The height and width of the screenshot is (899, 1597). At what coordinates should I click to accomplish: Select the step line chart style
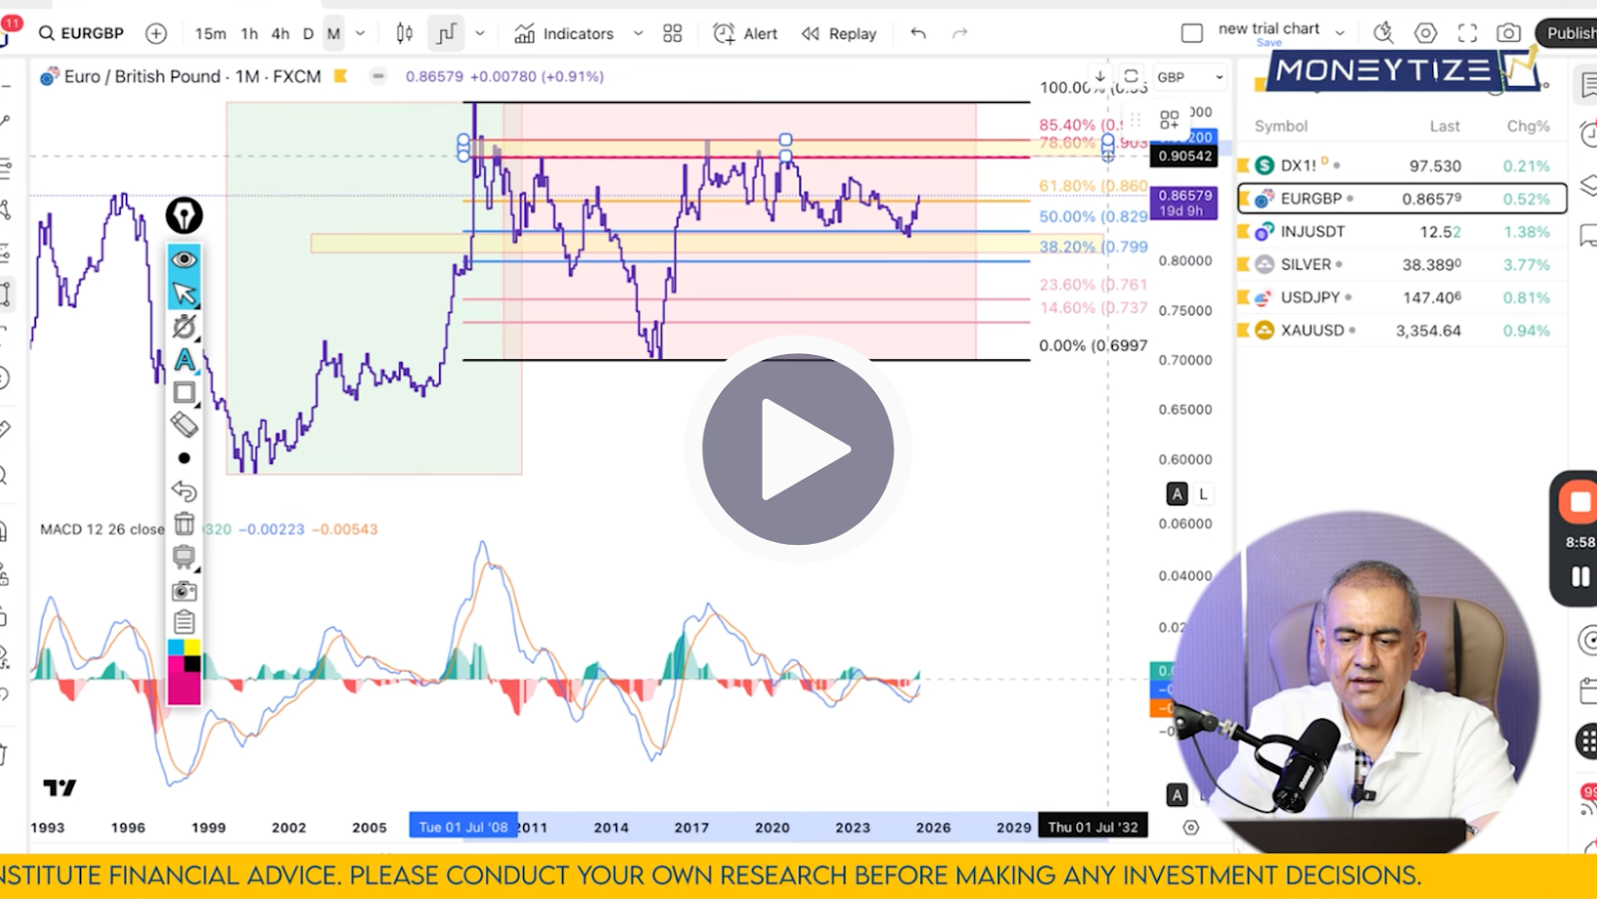click(x=446, y=33)
